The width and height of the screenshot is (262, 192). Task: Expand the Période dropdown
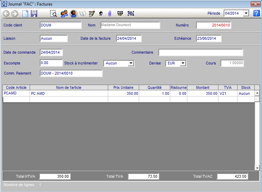click(246, 13)
